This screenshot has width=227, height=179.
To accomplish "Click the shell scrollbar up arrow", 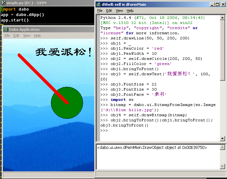I will pyautogui.click(x=223, y=17).
